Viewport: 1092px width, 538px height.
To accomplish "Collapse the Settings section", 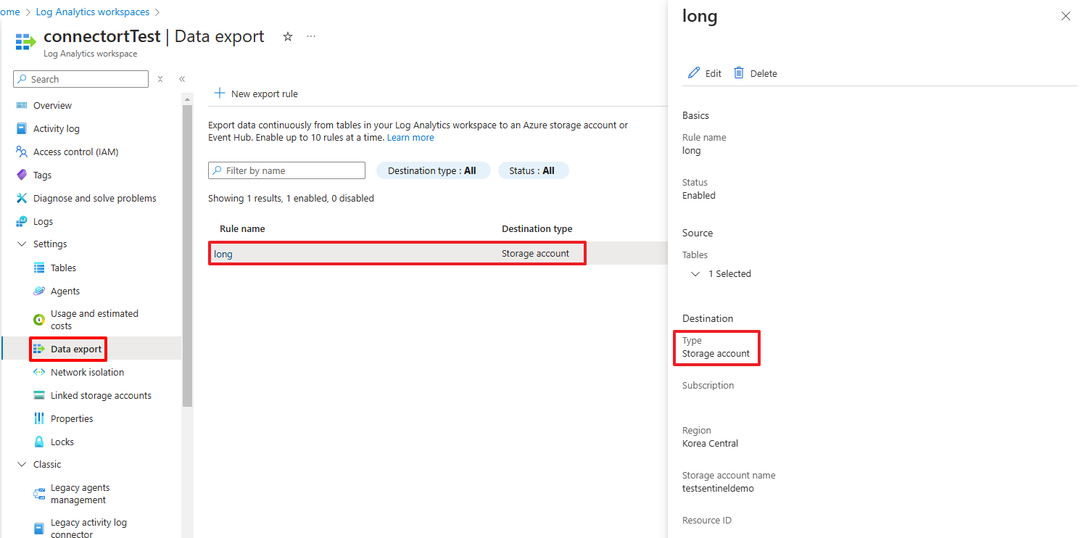I will point(22,244).
